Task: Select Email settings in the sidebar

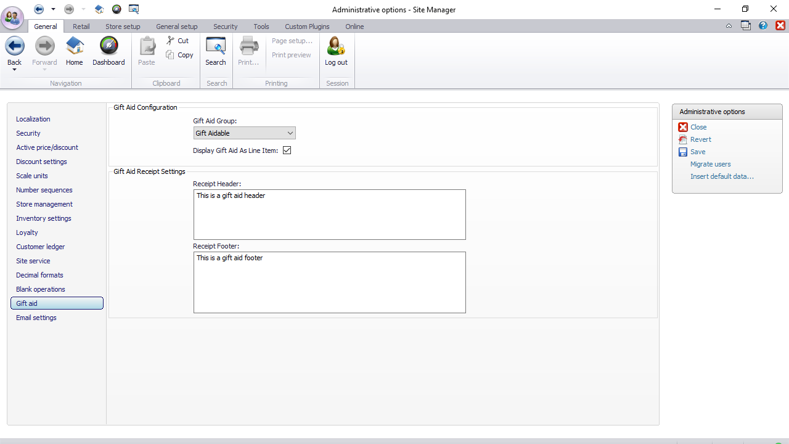Action: [36, 318]
